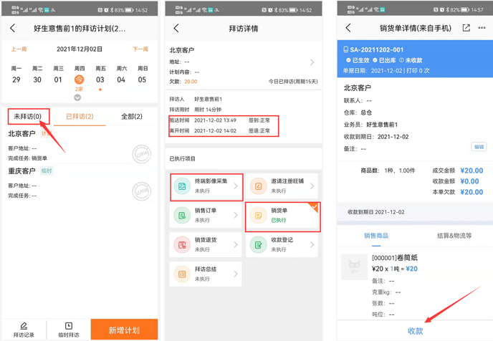Go back from the 拜访详情 screen

click(176, 28)
